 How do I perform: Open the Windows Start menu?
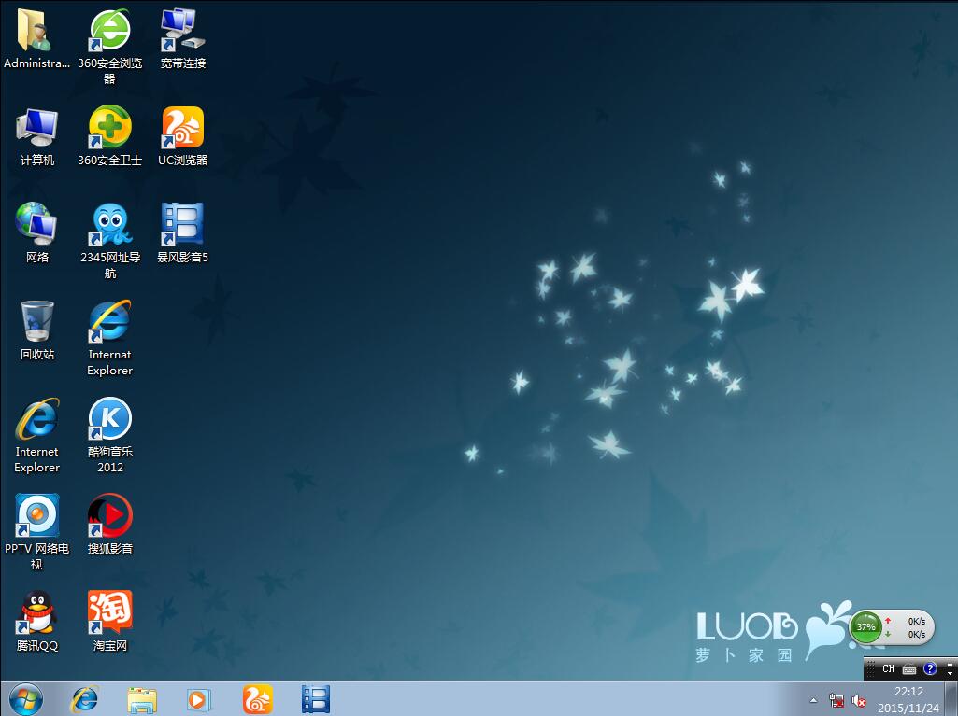(x=25, y=699)
